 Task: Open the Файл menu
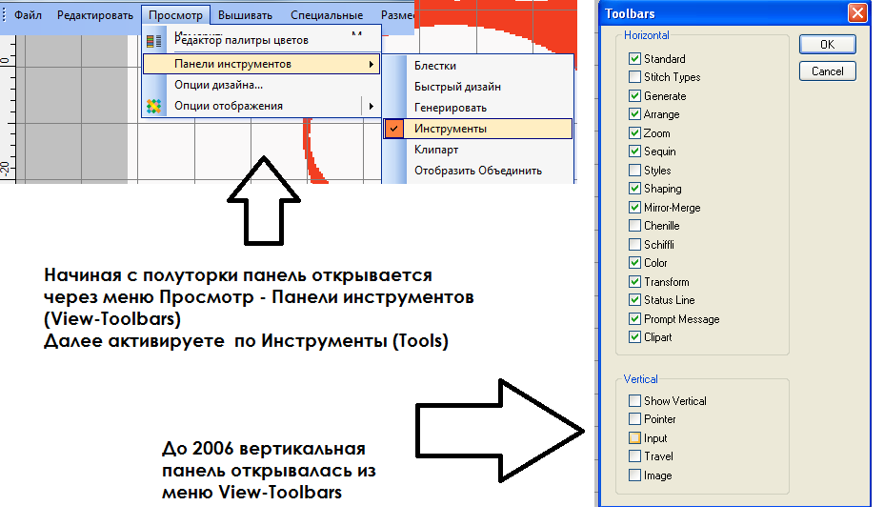tap(28, 15)
